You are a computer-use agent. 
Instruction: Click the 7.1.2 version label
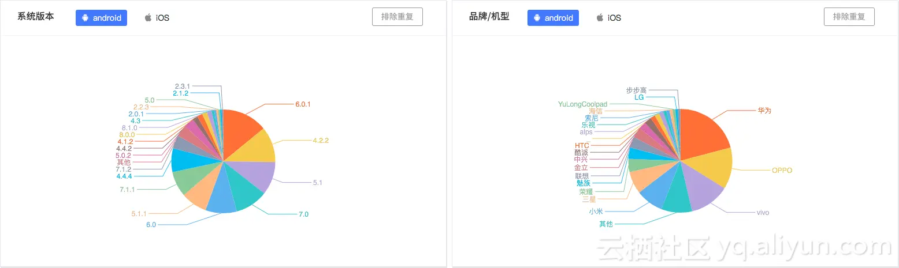pyautogui.click(x=123, y=169)
